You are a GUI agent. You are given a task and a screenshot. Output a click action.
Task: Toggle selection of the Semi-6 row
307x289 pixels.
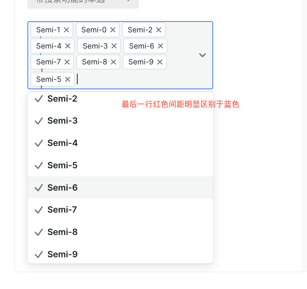pyautogui.click(x=62, y=188)
